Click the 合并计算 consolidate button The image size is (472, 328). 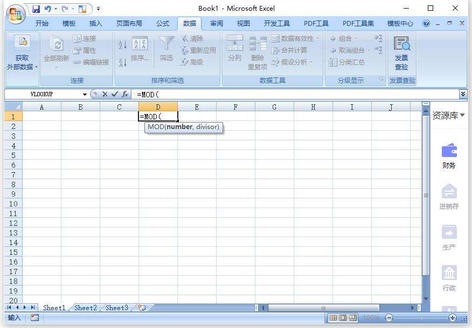[x=289, y=50]
